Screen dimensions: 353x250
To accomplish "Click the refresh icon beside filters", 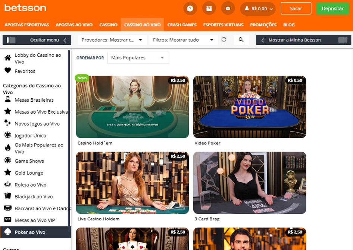I will pos(224,39).
